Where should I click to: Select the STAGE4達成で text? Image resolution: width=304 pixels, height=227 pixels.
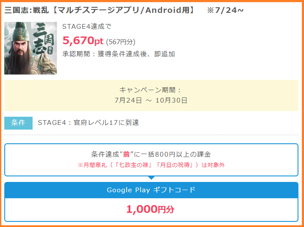pos(87,27)
